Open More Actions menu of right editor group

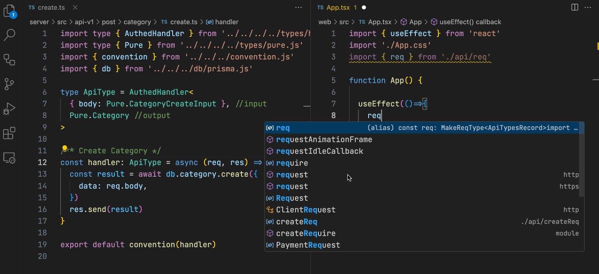588,8
